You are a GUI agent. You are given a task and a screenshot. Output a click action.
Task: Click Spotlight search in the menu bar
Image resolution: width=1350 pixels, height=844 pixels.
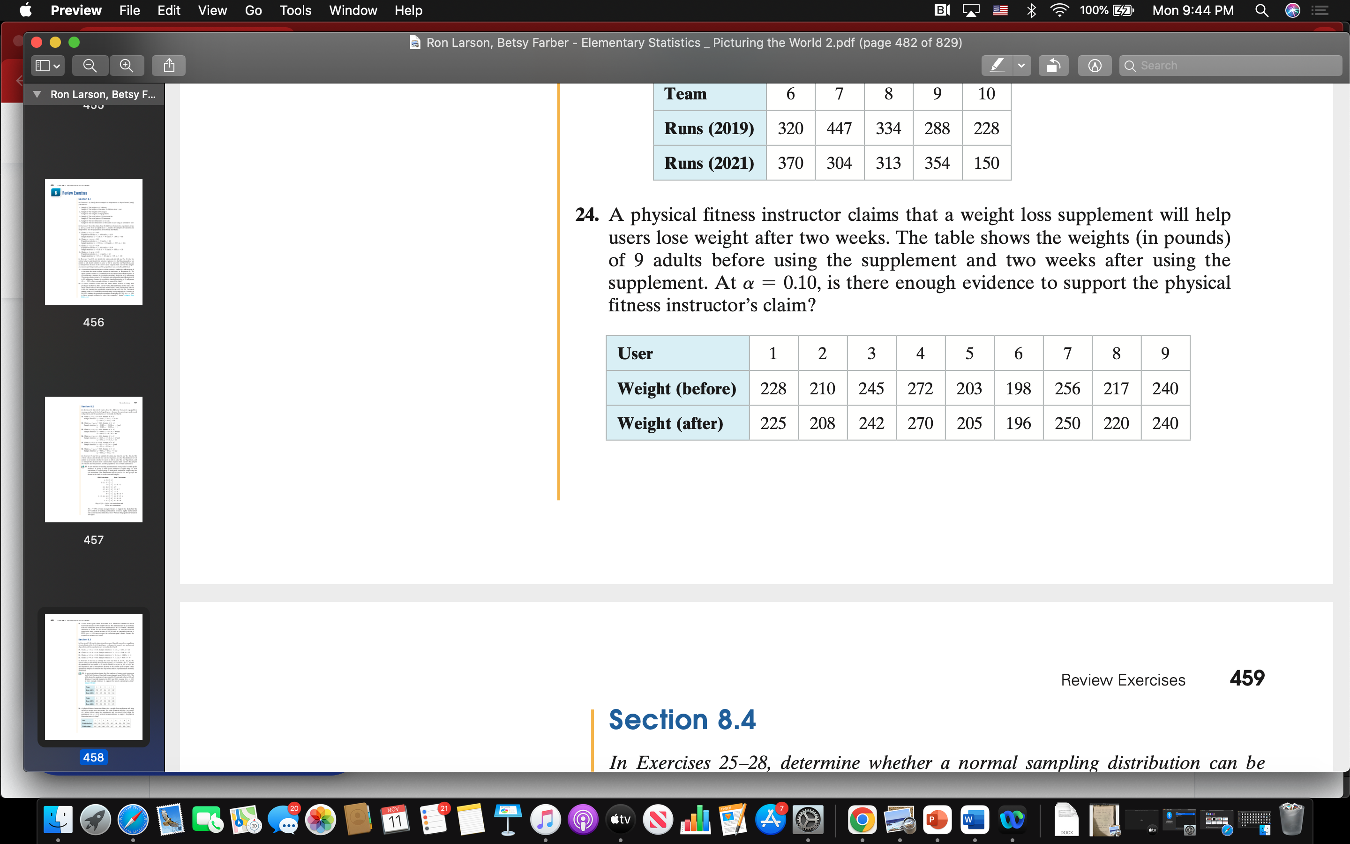[1262, 10]
